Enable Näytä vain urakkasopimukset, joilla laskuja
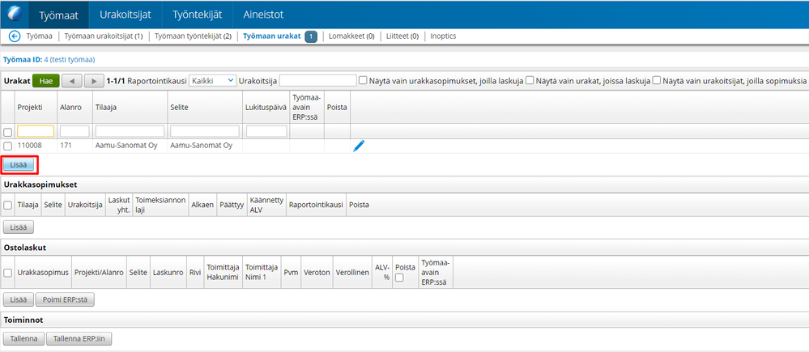Screen dimensions: 809x352 click(x=364, y=80)
